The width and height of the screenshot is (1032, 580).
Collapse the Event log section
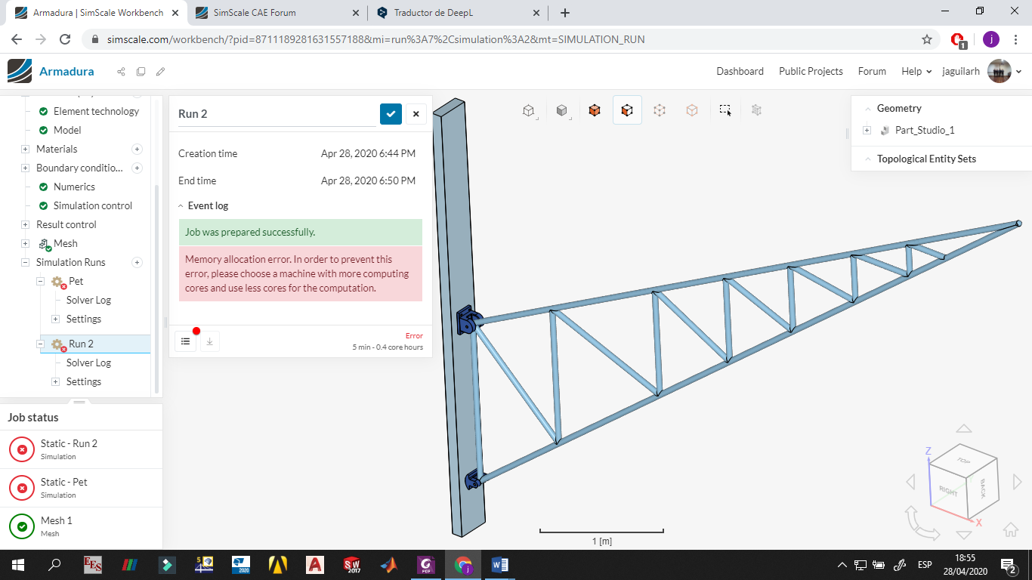(181, 205)
